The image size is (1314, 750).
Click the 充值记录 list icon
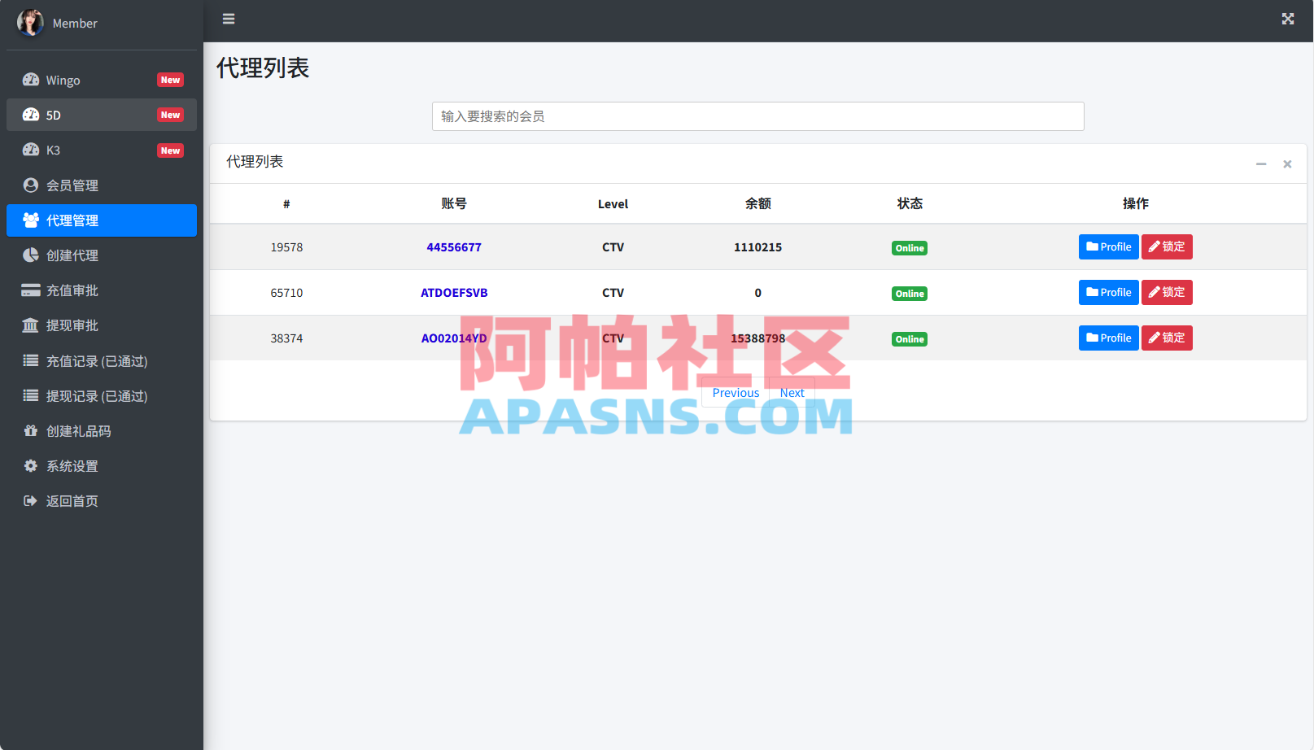(x=31, y=360)
